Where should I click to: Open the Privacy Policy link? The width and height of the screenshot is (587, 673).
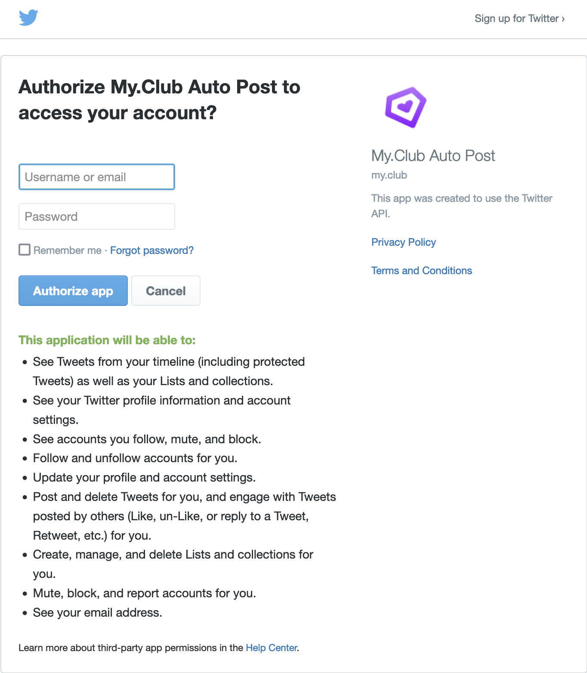(404, 242)
